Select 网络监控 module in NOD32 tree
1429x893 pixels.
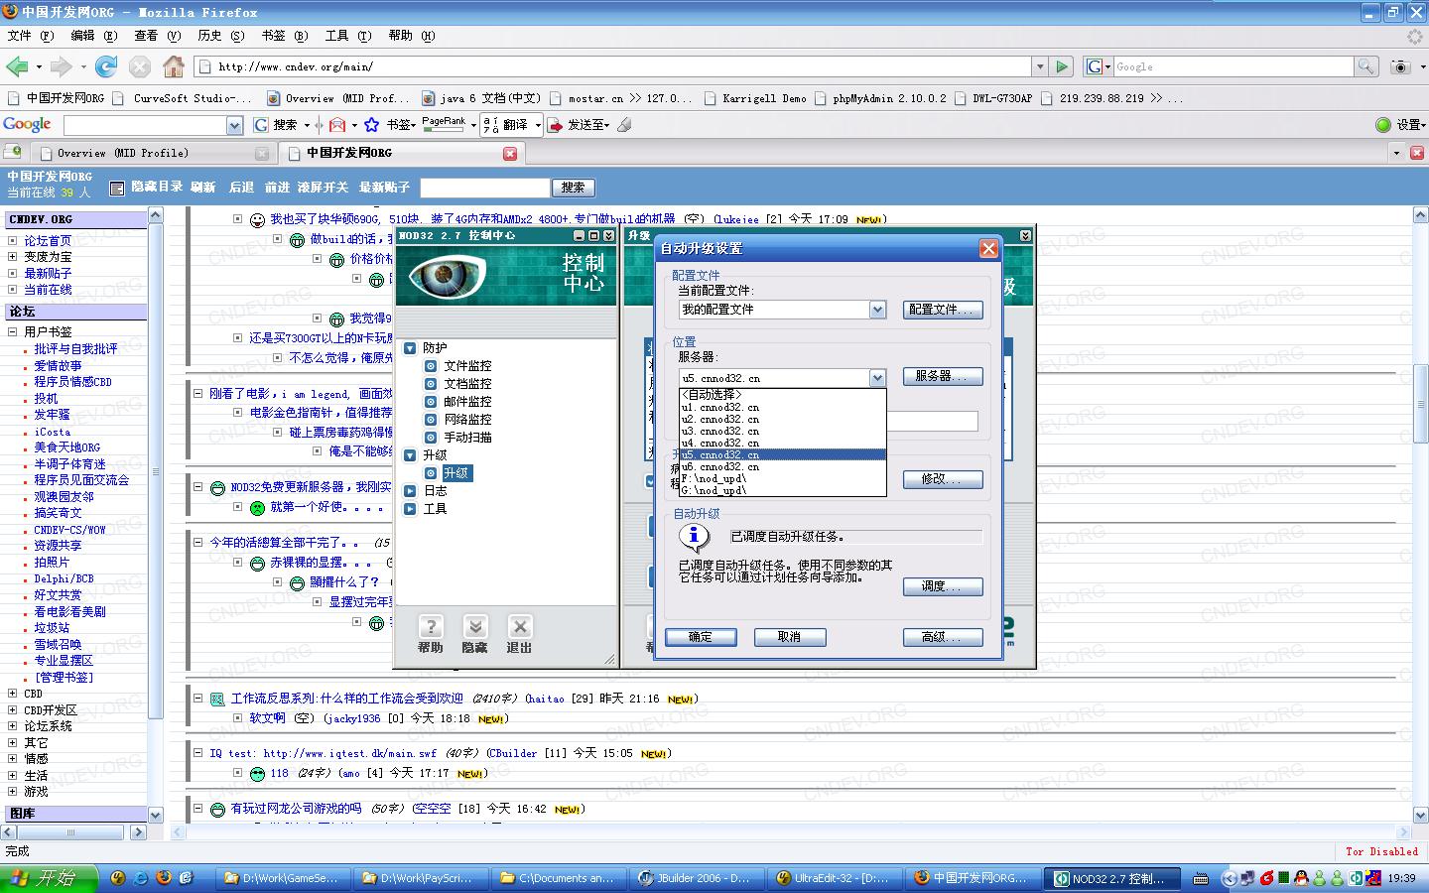[467, 420]
